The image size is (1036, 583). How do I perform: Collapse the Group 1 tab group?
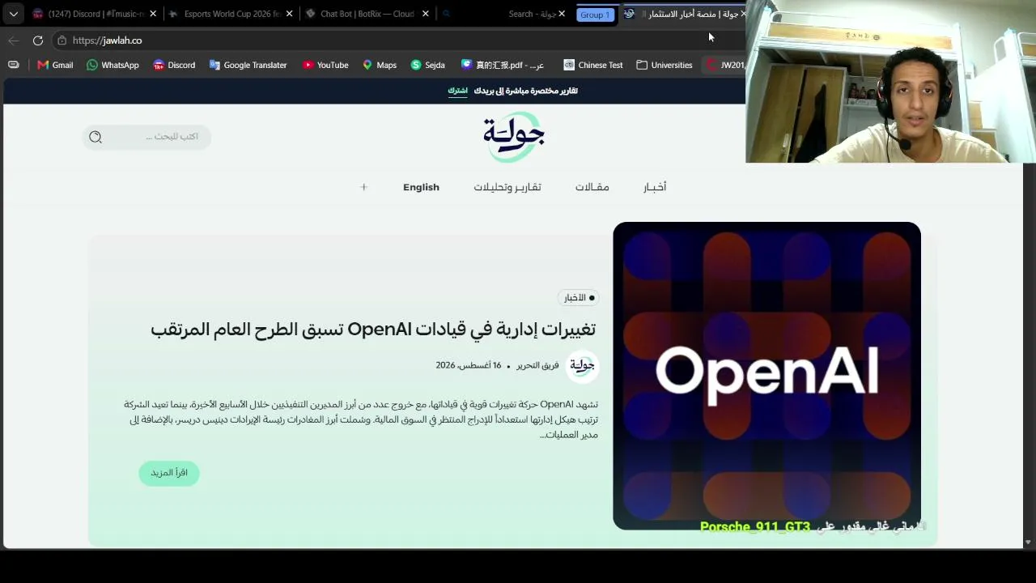595,15
